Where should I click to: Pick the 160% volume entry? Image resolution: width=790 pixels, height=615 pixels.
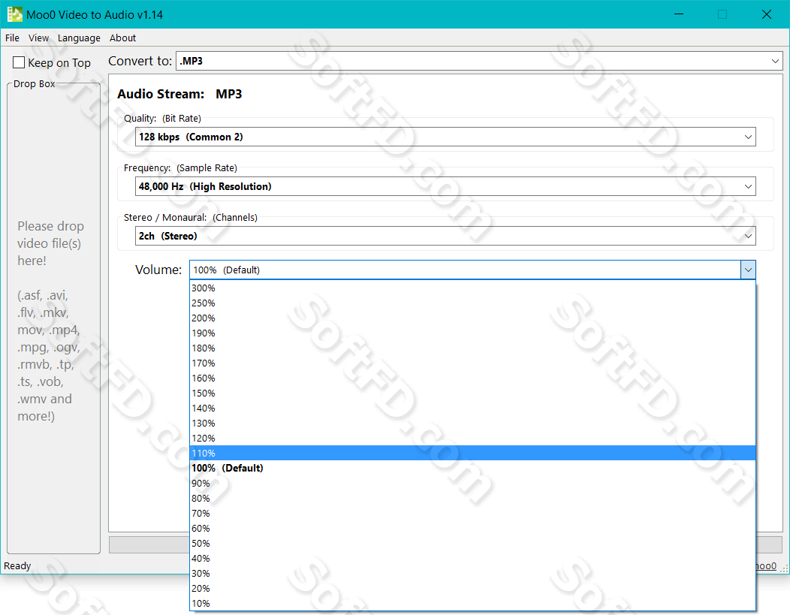(x=472, y=378)
